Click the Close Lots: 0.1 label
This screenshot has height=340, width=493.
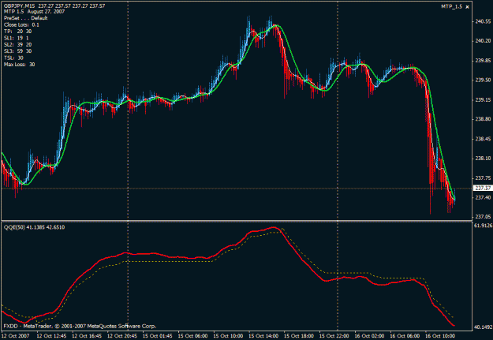(22, 24)
